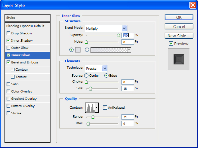The image size is (198, 148).
Task: Expand the Technique dropdown
Action: [96, 68]
